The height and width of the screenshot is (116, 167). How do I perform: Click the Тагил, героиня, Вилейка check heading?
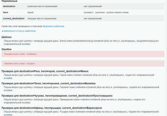click(48, 83)
